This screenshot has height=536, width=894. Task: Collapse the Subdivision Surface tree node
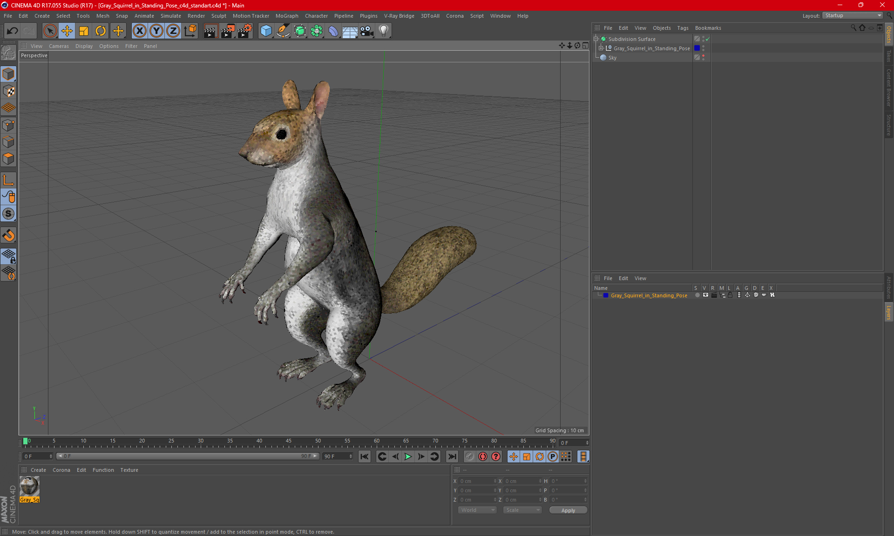[x=596, y=39]
